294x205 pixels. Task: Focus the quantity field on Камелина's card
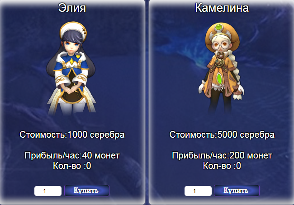(198, 191)
